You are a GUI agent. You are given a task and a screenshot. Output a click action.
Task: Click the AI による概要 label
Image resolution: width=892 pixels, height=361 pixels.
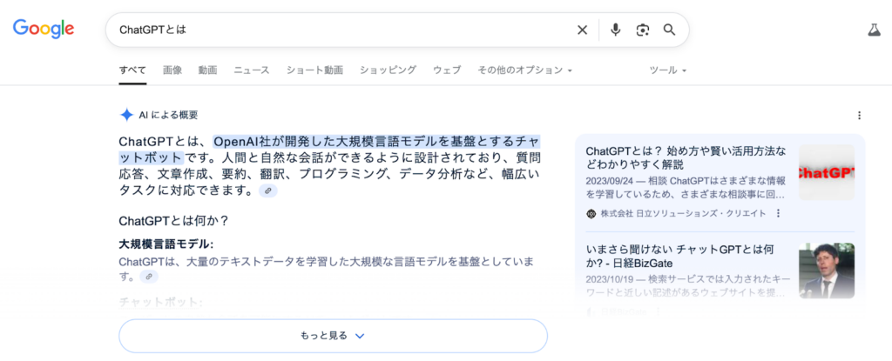(168, 115)
